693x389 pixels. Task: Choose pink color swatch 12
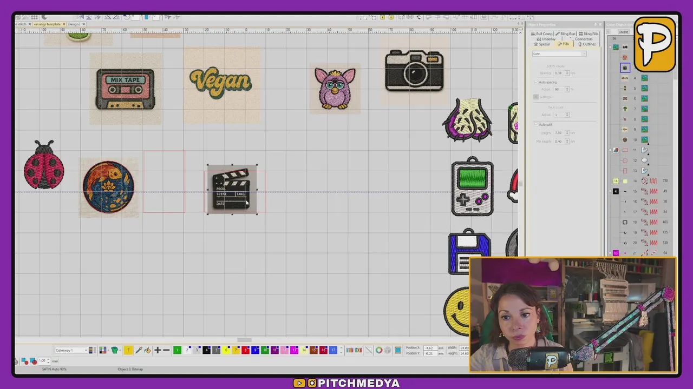pos(284,350)
